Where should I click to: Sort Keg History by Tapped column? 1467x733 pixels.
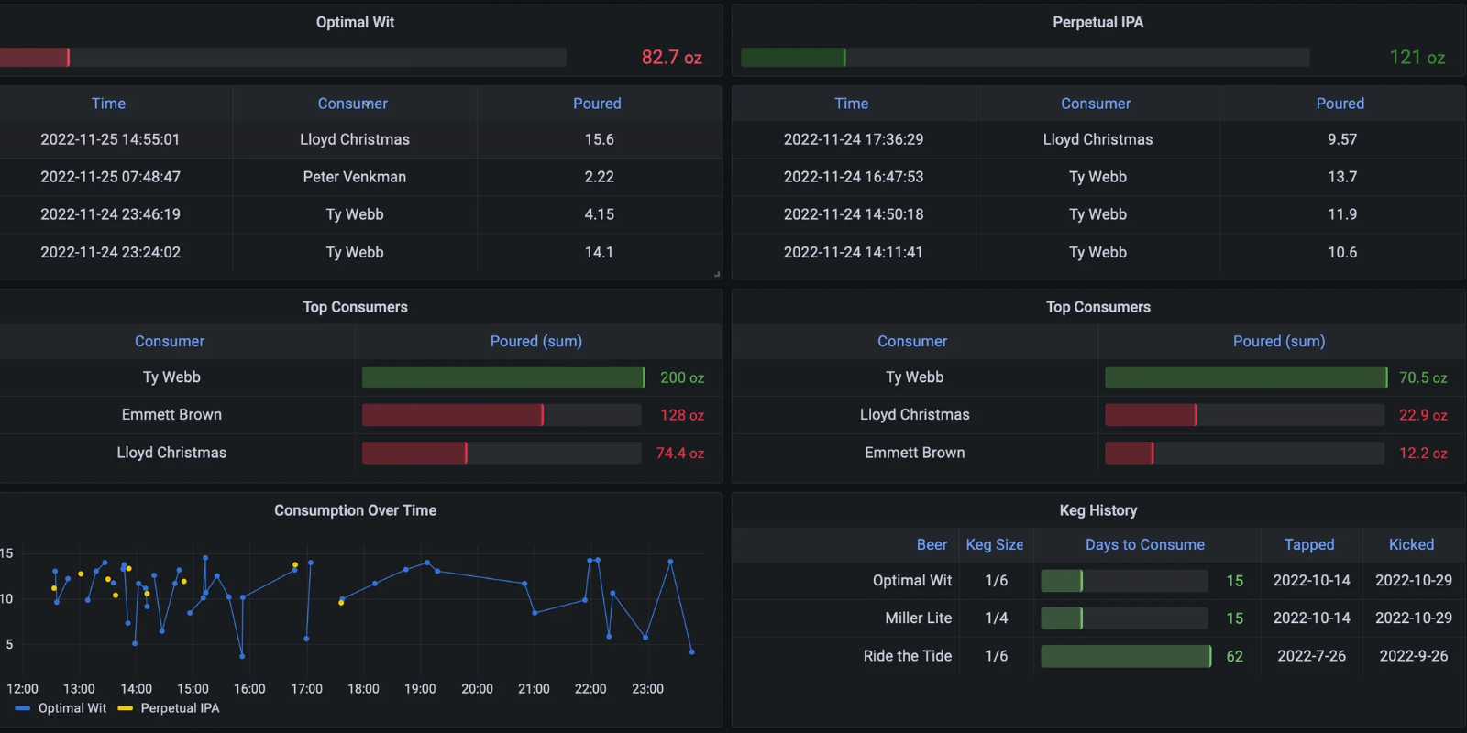click(x=1308, y=544)
